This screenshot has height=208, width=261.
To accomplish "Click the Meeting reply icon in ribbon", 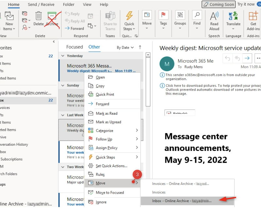I will (x=90, y=16).
